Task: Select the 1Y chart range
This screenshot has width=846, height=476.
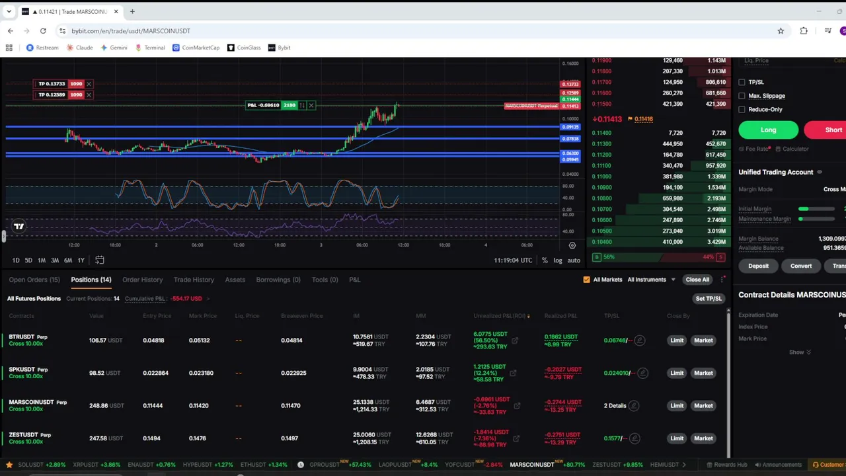Action: 81,260
